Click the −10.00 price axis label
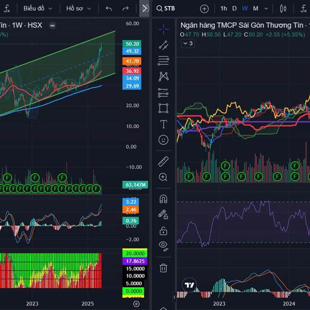310x310 pixels. [x=134, y=167]
